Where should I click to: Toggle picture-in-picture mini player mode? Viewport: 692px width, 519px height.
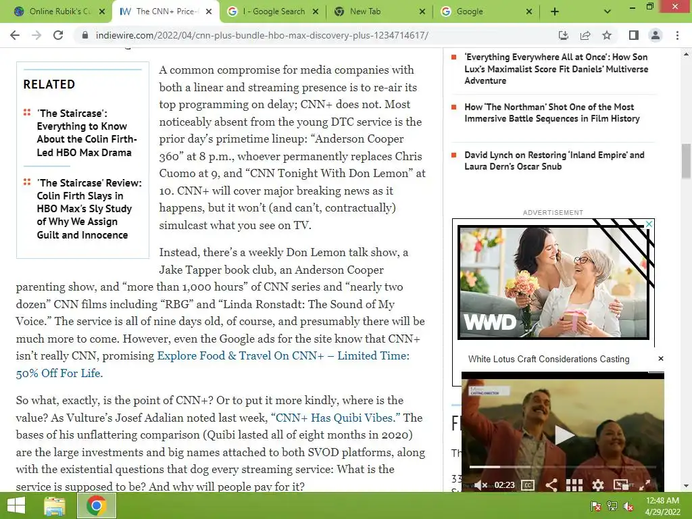click(x=621, y=485)
